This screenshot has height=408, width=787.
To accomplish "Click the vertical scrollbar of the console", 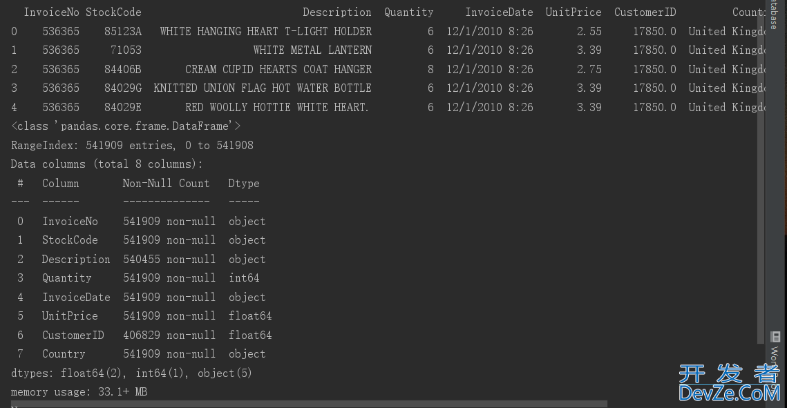I will tap(761, 173).
